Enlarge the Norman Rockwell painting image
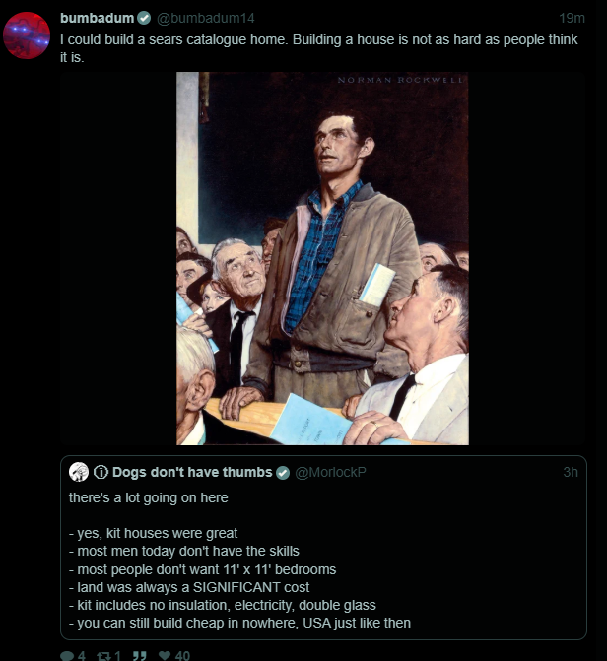 322,258
